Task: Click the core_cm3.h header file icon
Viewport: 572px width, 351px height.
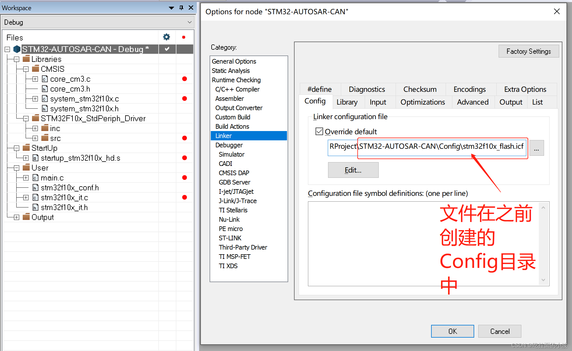Action: (x=45, y=89)
